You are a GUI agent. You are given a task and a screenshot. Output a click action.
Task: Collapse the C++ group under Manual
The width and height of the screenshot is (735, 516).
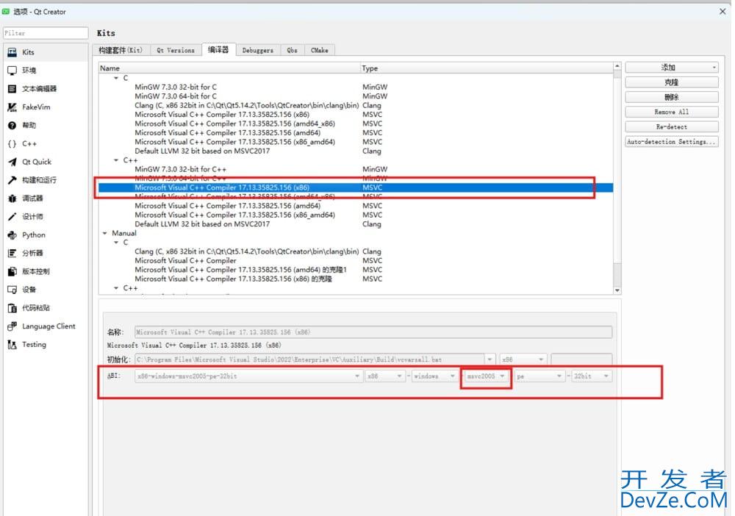[x=116, y=287]
